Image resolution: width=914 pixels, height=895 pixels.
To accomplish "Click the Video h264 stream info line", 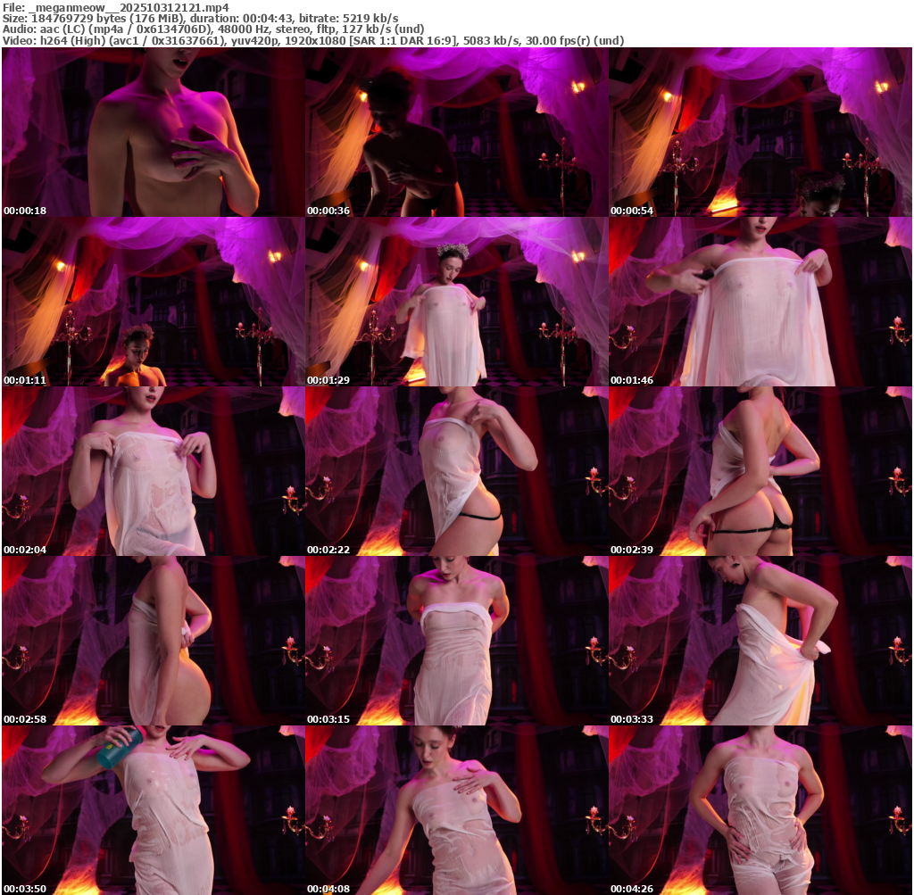I will 312,40.
